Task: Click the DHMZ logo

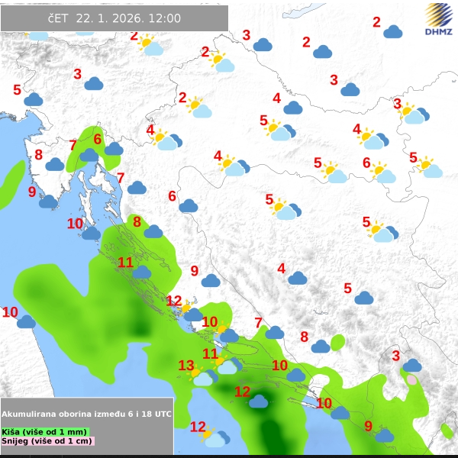Action: pyautogui.click(x=438, y=19)
